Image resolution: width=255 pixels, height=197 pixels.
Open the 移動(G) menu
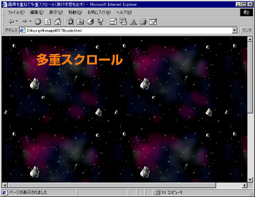point(75,12)
